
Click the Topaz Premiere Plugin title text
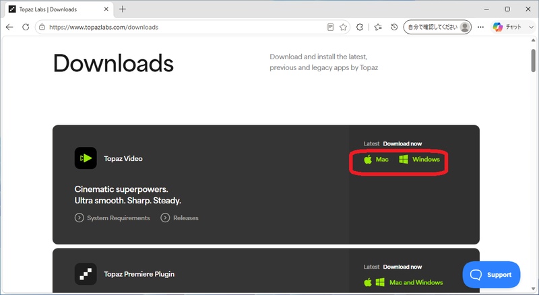point(139,274)
